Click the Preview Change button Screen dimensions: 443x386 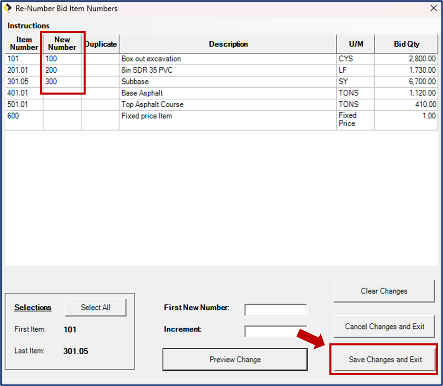pos(235,359)
